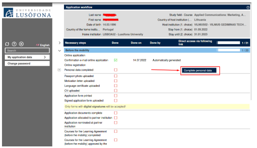Viewport: 257px width, 148px height.
Task: Toggle Application nominated at partner institution checkbox
Action: (x=116, y=122)
